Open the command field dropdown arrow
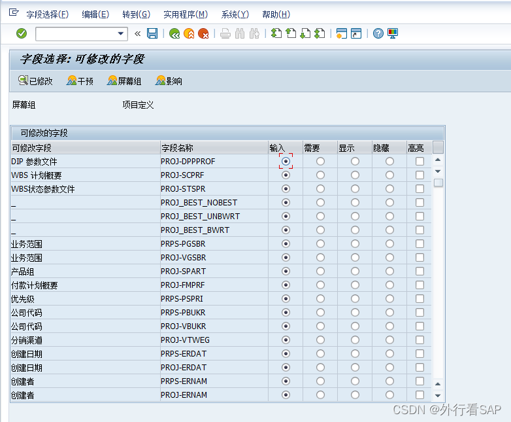Screen dimensions: 511x422 click(x=121, y=33)
